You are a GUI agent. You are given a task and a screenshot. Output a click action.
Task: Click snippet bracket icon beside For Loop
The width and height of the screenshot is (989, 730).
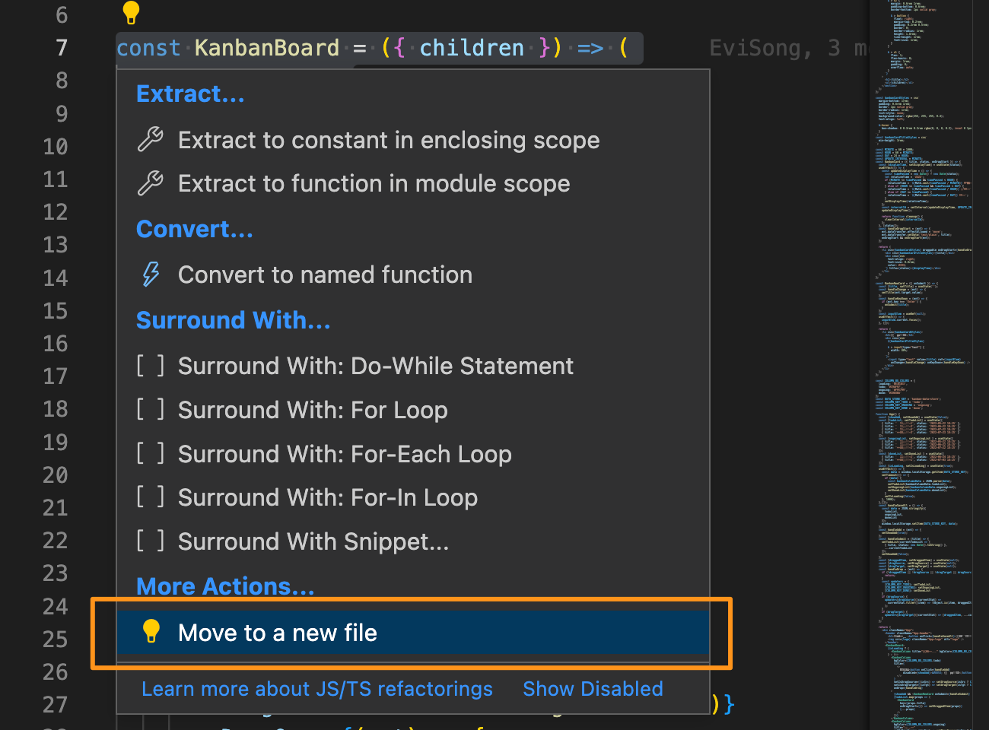tap(150, 410)
